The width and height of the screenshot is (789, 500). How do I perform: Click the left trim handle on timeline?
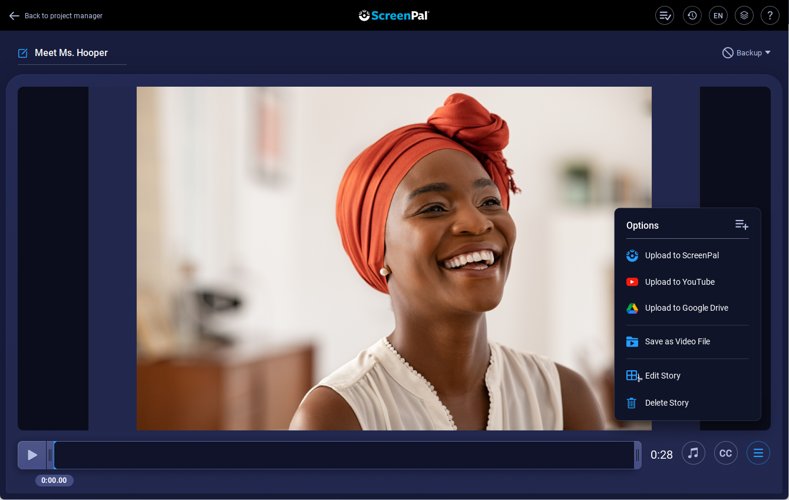point(50,455)
